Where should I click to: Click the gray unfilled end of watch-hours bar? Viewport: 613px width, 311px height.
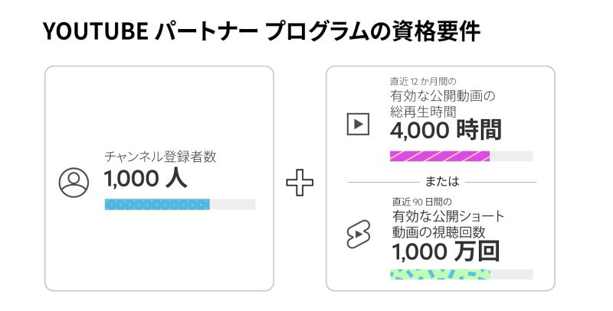point(511,157)
